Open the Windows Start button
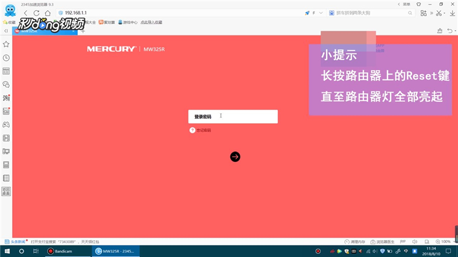 (7, 251)
